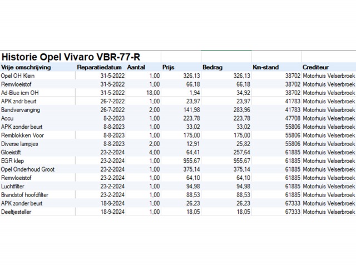Click the Accu repair date 8-2-2023
The width and height of the screenshot is (356, 266).
pyautogui.click(x=111, y=118)
